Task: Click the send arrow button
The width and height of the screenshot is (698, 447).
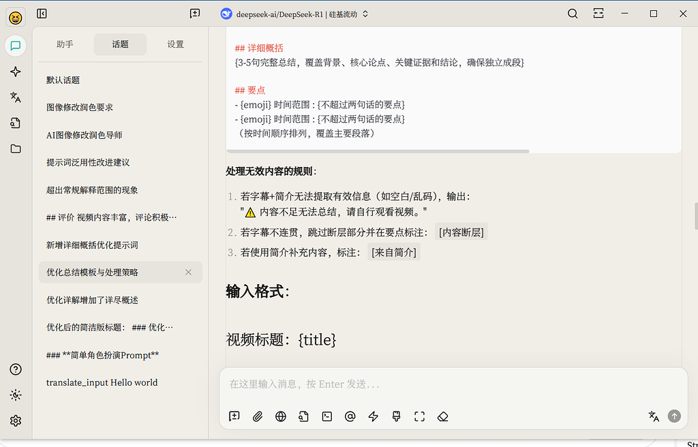Action: (674, 416)
